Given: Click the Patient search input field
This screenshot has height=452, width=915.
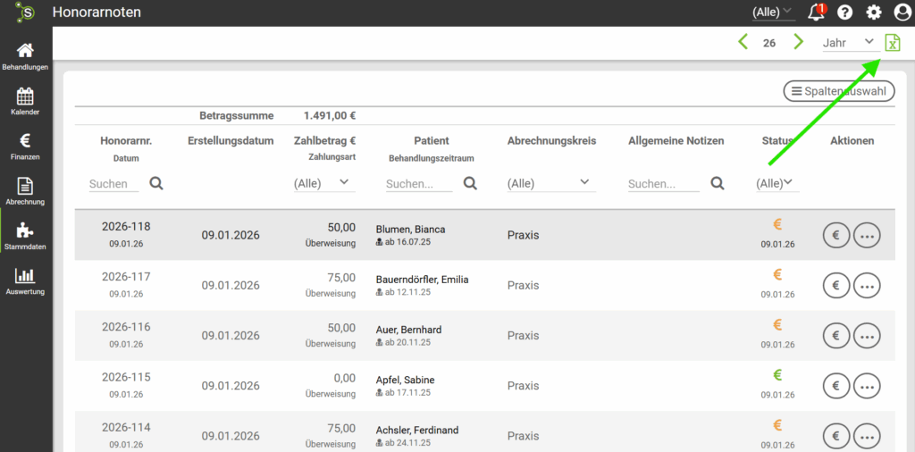Looking at the screenshot, I should pyautogui.click(x=420, y=184).
